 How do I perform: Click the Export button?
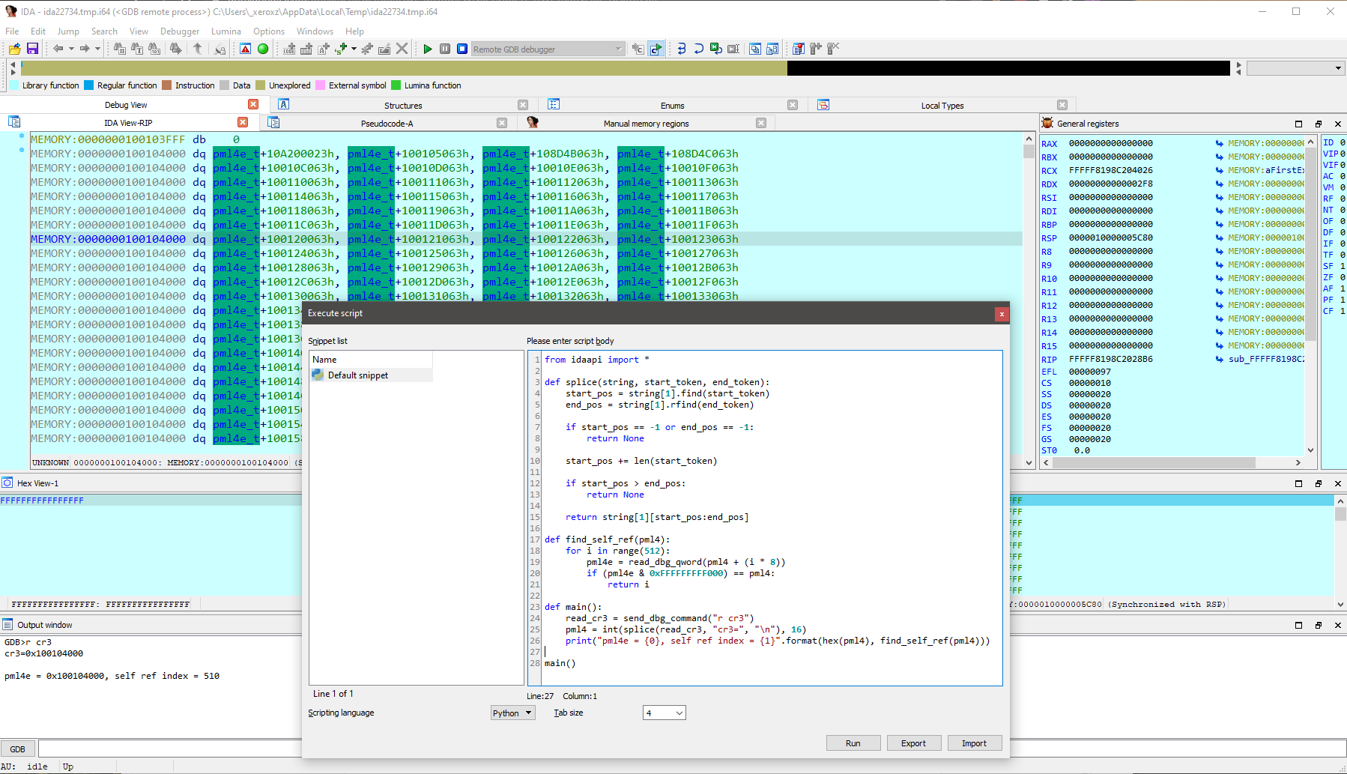point(913,743)
